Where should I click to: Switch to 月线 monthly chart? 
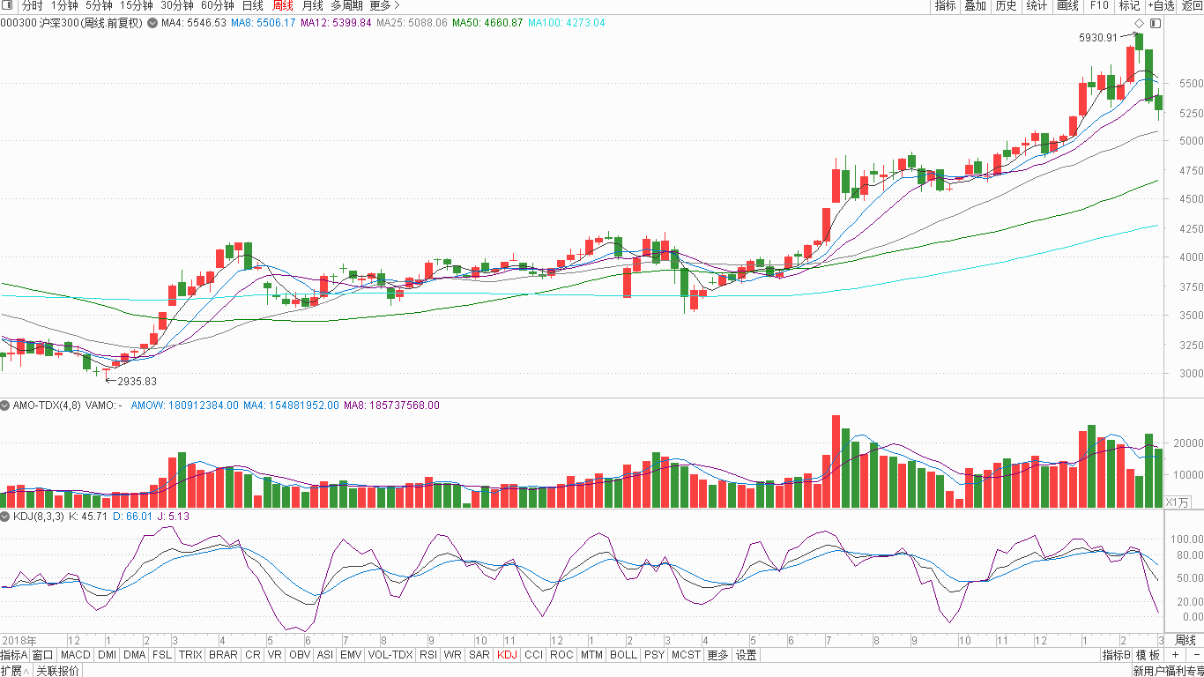click(313, 5)
